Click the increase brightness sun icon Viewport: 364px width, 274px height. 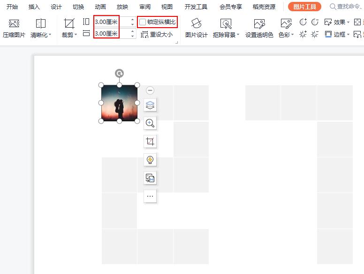pyautogui.click(x=303, y=34)
